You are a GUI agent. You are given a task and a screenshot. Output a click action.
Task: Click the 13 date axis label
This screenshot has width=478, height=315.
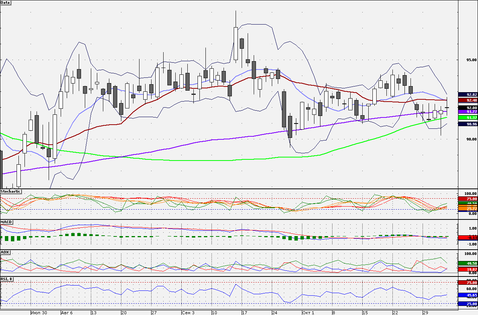tap(94, 313)
